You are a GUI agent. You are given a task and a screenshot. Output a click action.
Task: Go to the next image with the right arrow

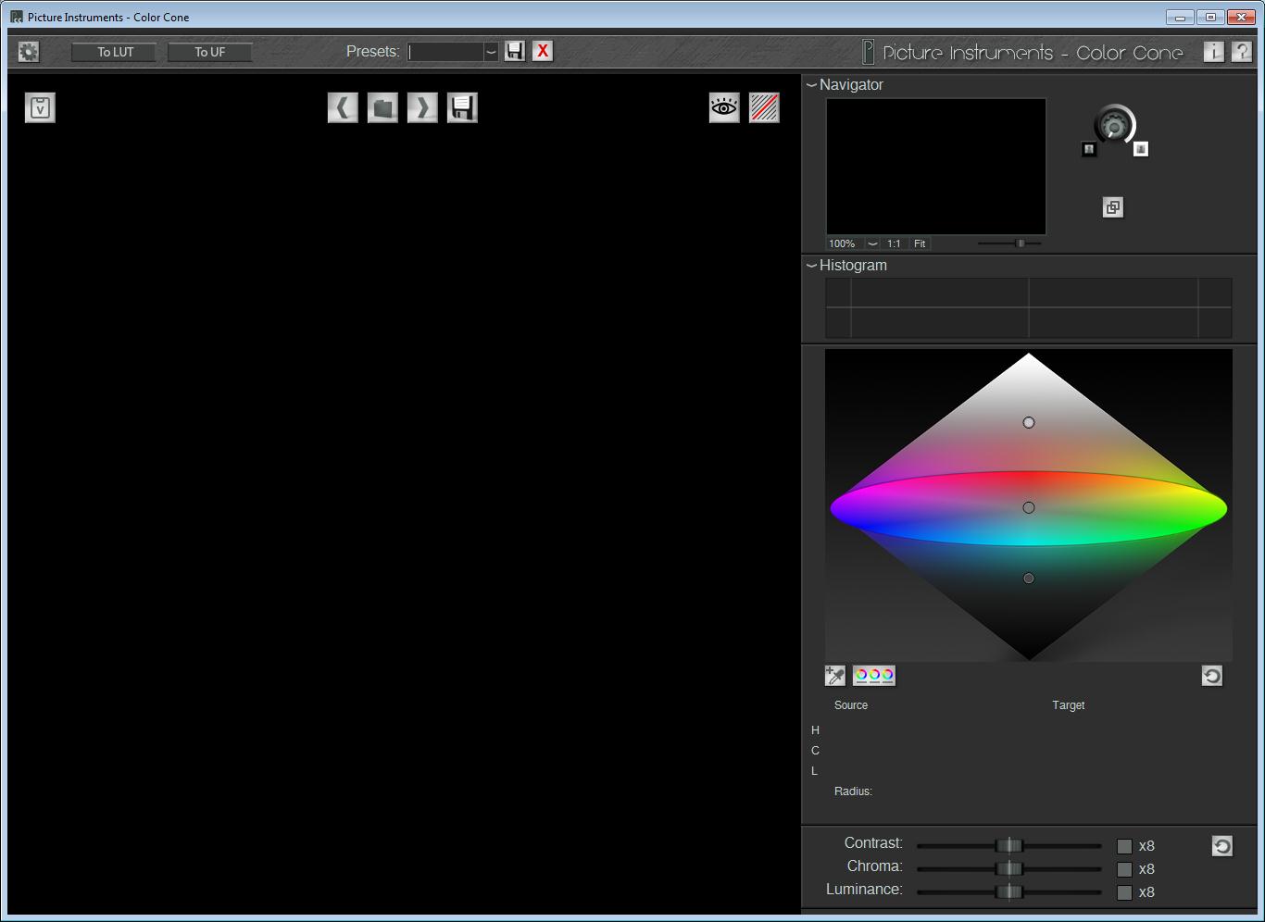[x=422, y=107]
